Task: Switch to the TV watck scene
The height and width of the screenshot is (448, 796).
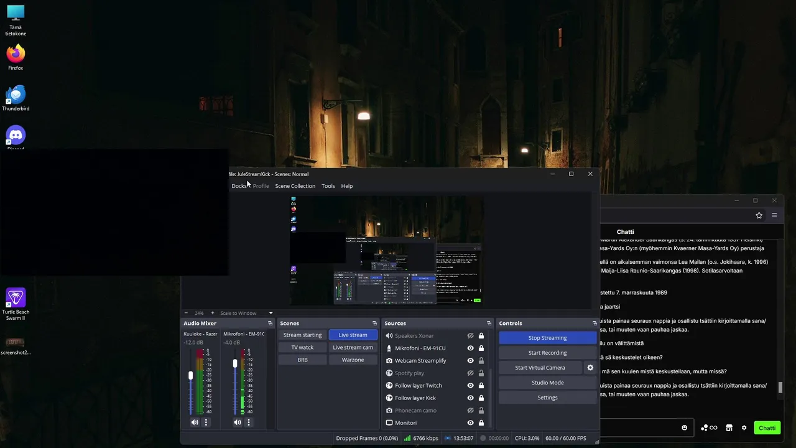Action: pyautogui.click(x=302, y=347)
